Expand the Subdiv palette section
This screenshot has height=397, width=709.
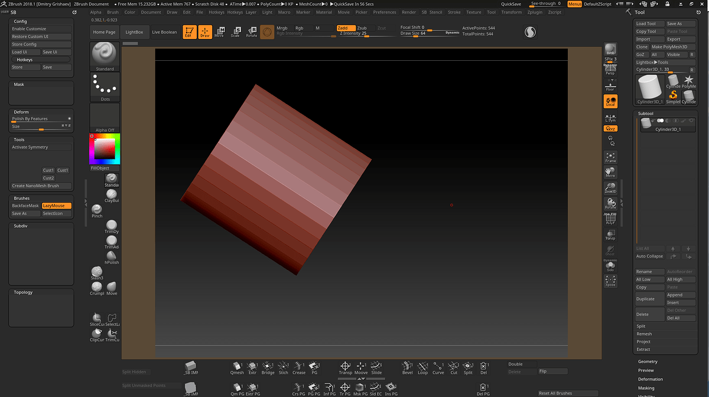(21, 226)
